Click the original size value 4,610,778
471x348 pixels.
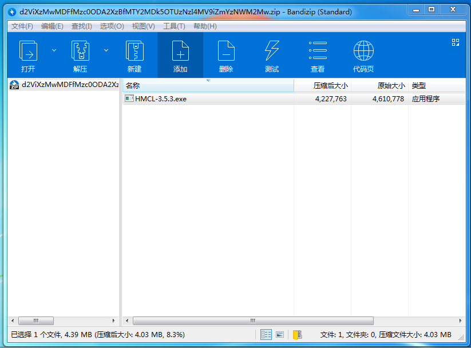coord(388,99)
